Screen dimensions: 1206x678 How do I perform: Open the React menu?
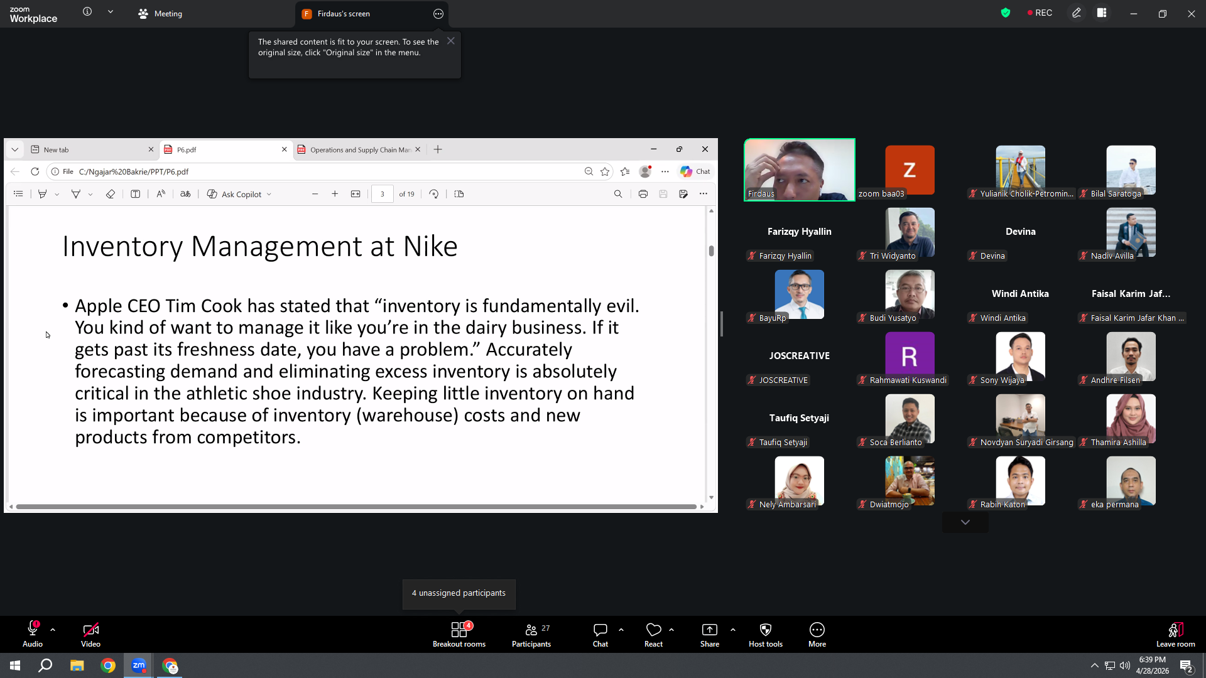[654, 635]
